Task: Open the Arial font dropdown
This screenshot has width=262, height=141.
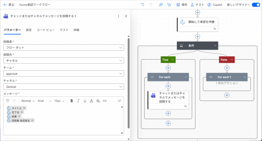Action: coord(45,101)
